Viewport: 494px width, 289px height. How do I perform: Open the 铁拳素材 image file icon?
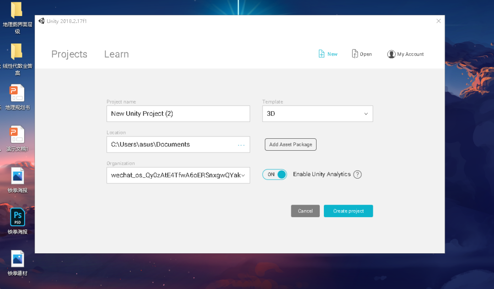coord(17,259)
